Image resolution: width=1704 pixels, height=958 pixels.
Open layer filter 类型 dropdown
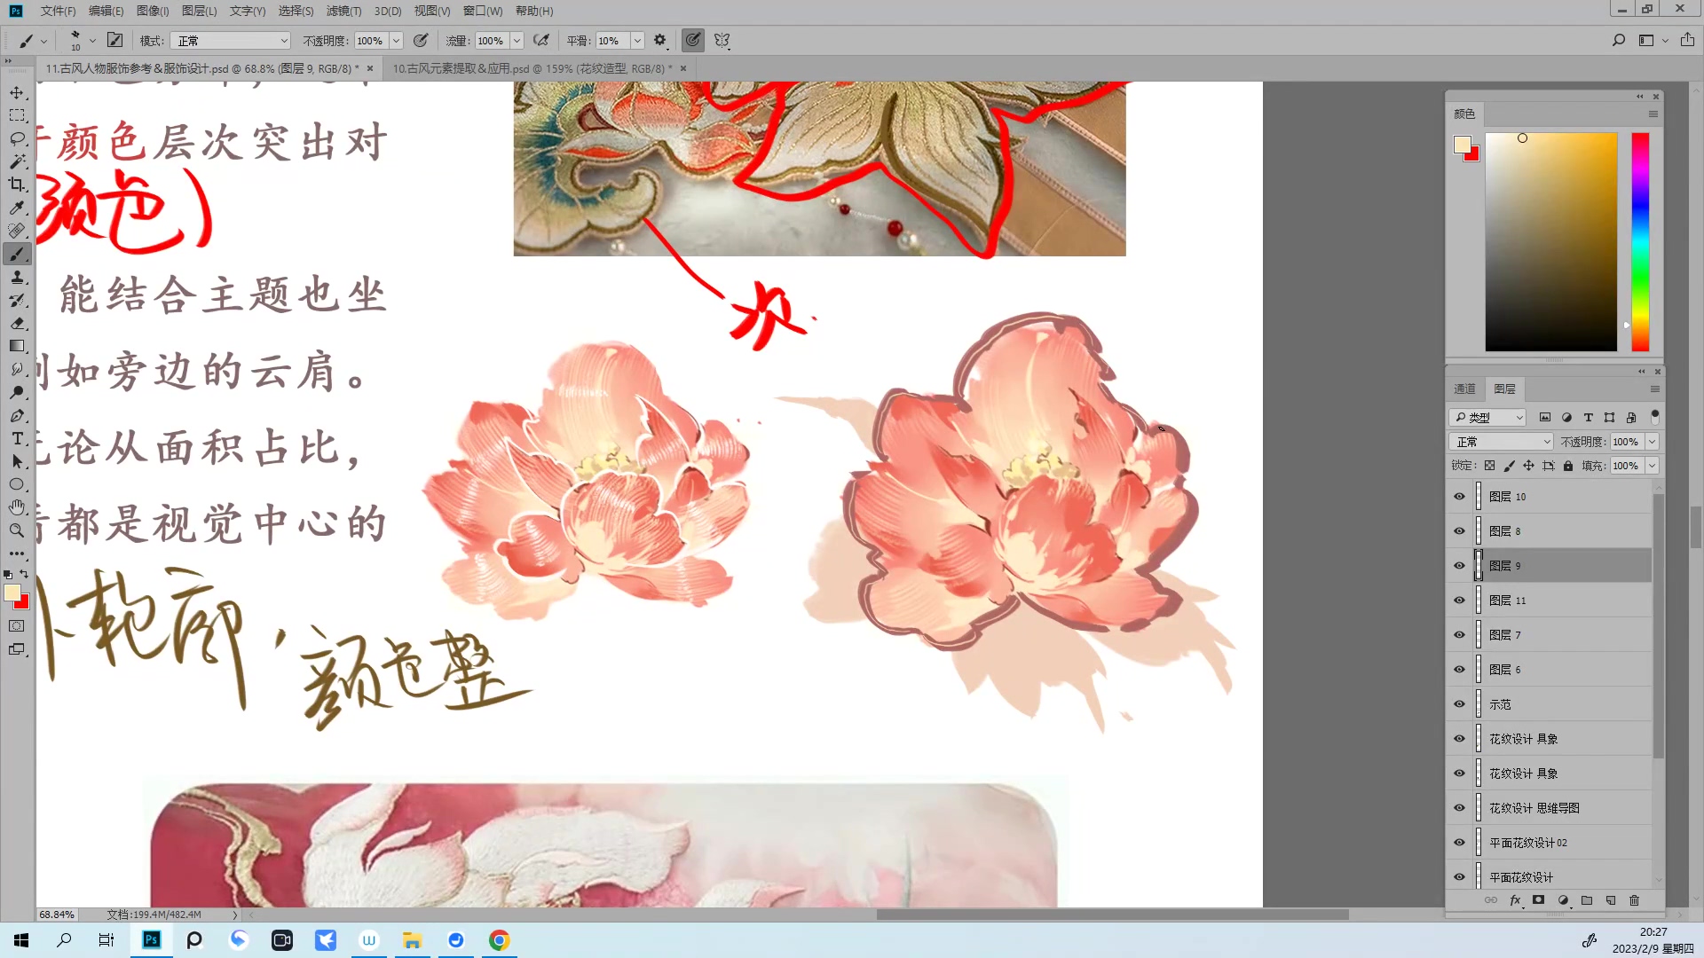(1487, 417)
